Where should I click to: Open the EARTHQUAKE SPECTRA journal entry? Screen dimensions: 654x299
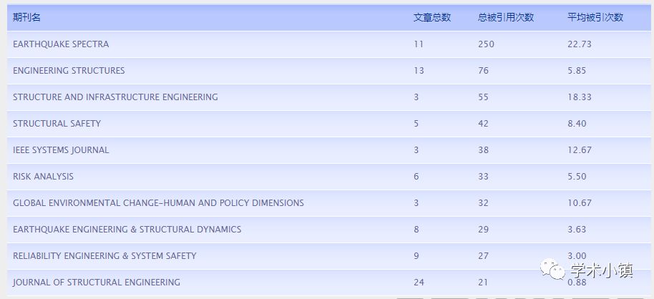tap(61, 44)
